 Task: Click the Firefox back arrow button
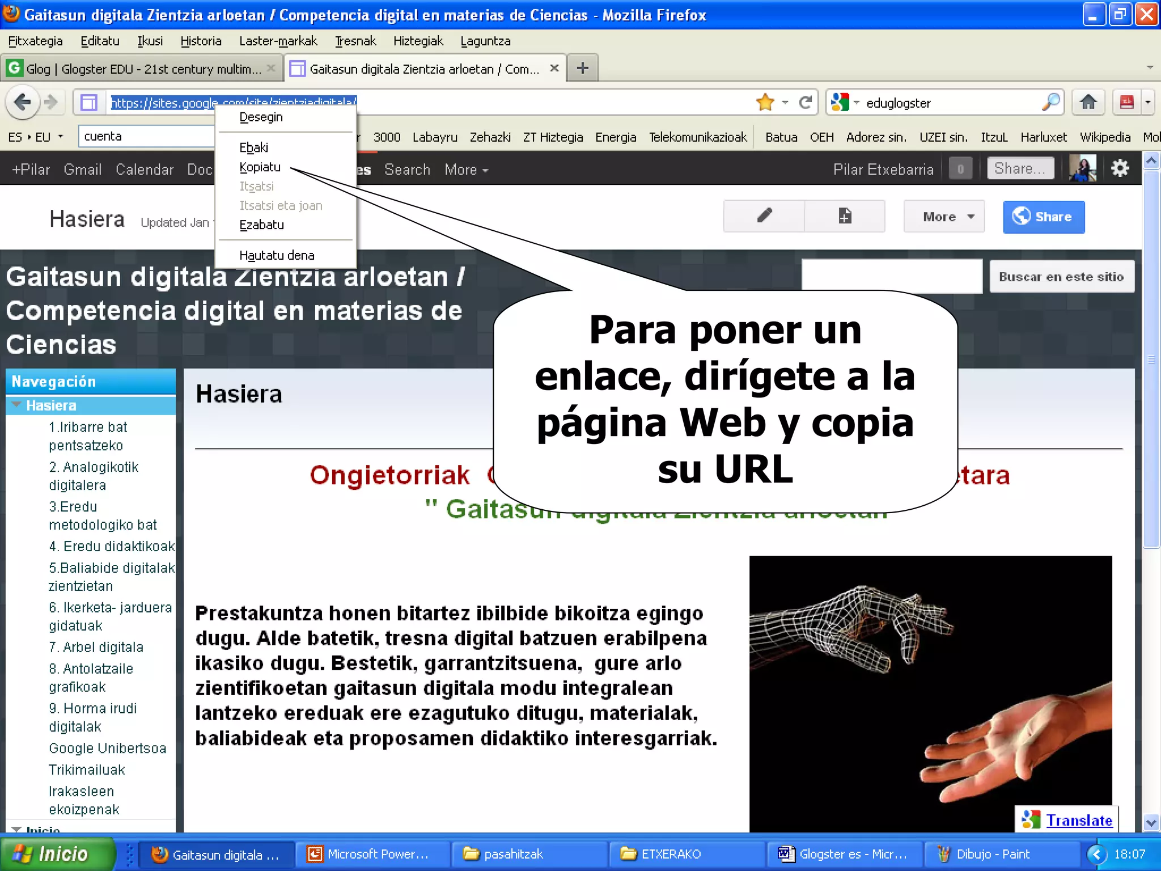pos(23,103)
